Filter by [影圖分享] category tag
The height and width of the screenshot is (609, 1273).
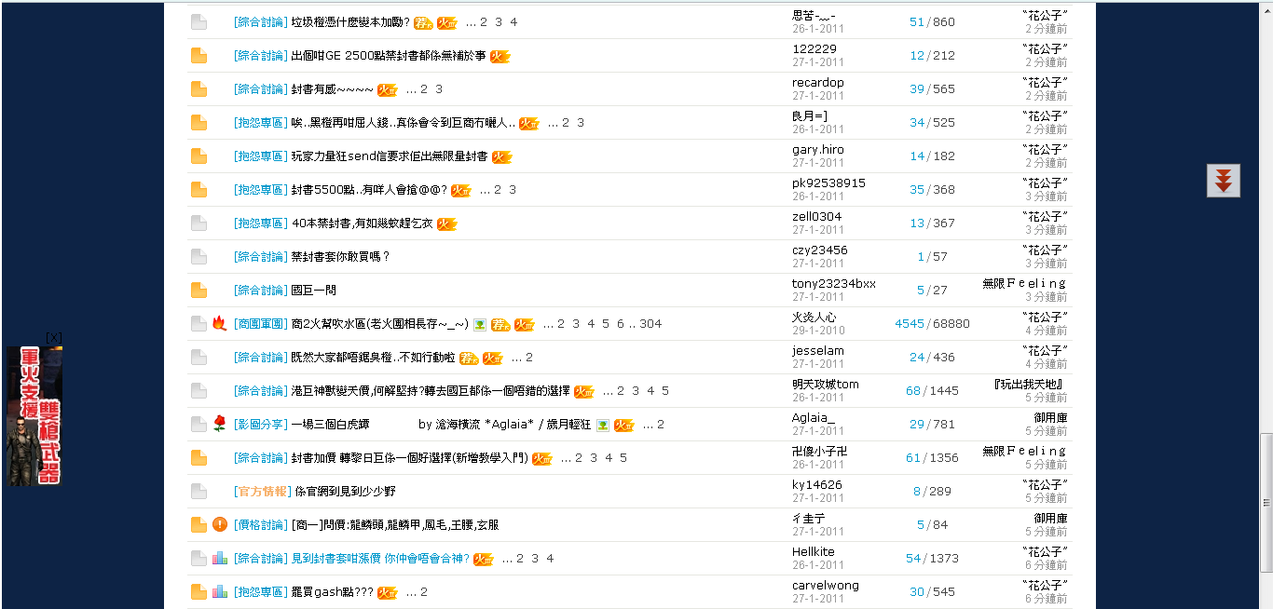point(261,425)
